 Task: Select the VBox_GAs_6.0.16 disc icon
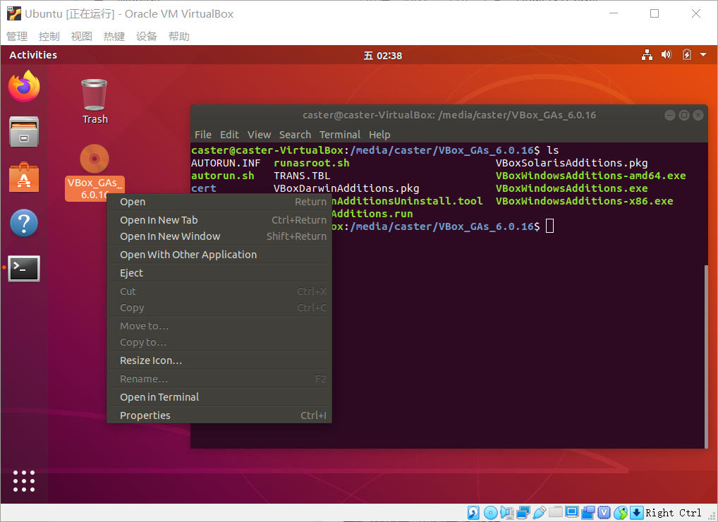tap(95, 173)
